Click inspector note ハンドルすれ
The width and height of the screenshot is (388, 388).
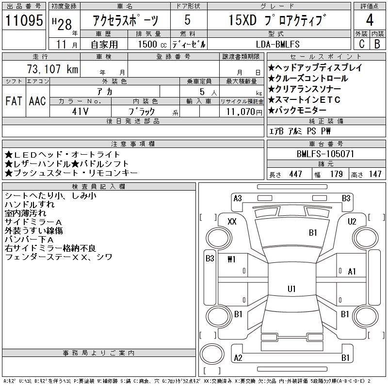click(30, 204)
